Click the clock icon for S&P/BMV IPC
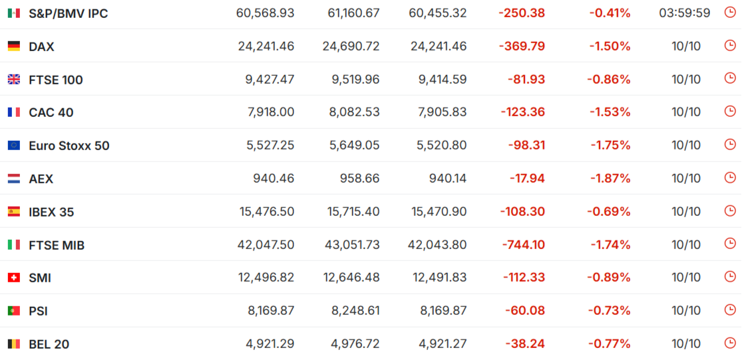 click(730, 12)
